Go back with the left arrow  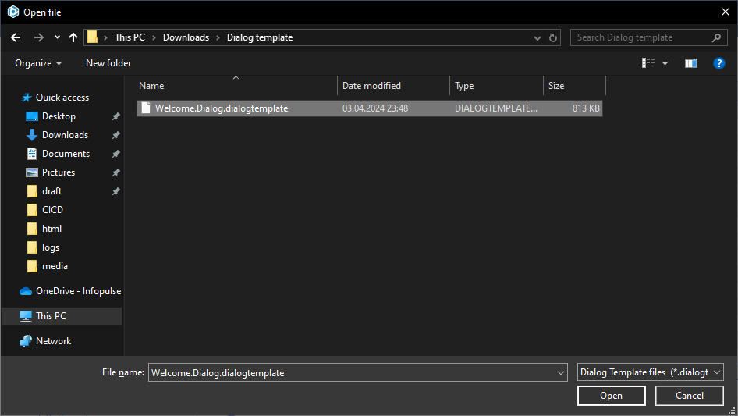[x=16, y=37]
